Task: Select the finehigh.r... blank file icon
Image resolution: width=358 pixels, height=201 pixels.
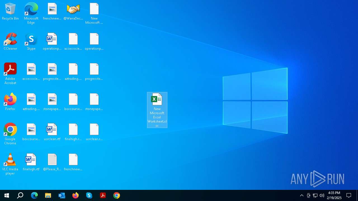Action: (73, 132)
